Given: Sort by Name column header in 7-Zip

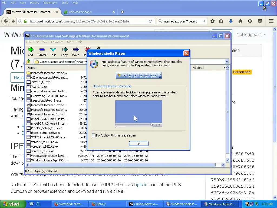Looking at the screenshot, I should click(47, 68).
